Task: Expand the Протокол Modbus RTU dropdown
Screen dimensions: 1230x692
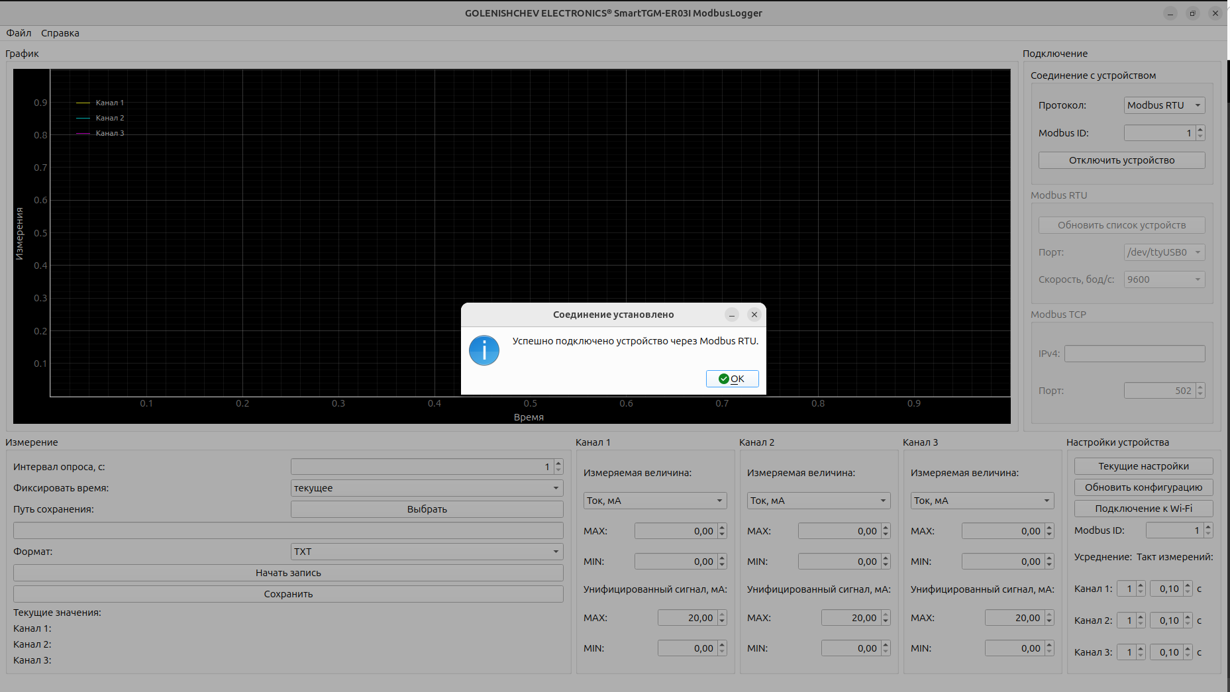Action: [x=1164, y=105]
